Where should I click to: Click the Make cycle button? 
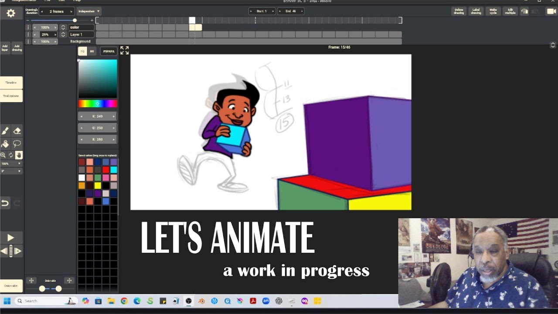[493, 11]
